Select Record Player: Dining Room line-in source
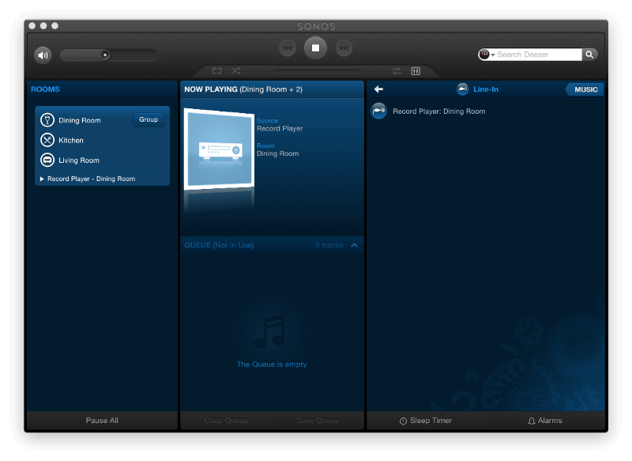The image size is (632, 461). pyautogui.click(x=486, y=111)
